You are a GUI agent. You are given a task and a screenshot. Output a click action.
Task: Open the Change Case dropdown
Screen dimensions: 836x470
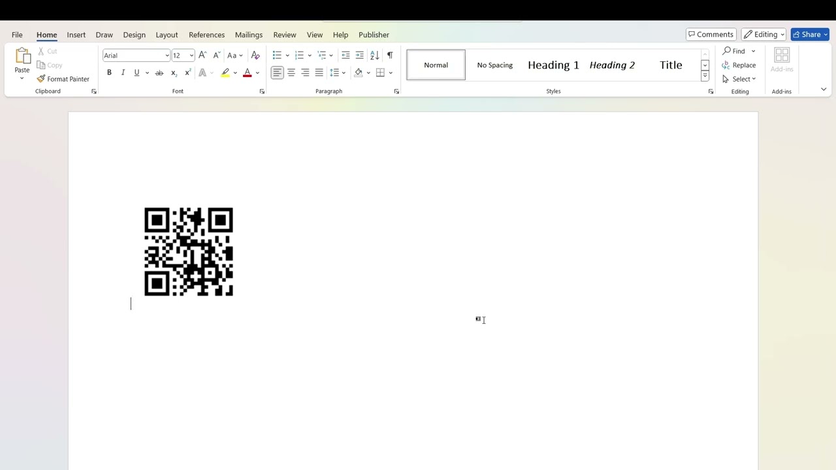(235, 55)
